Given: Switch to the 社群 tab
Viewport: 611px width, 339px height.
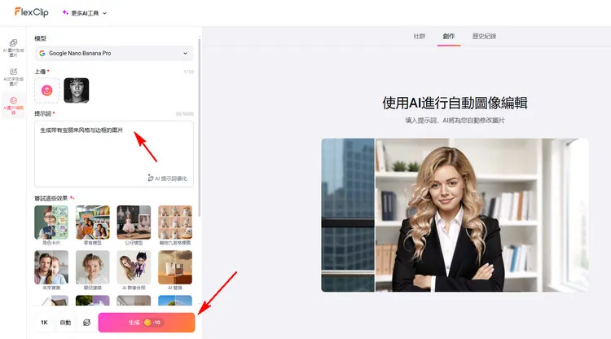Looking at the screenshot, I should click(420, 37).
